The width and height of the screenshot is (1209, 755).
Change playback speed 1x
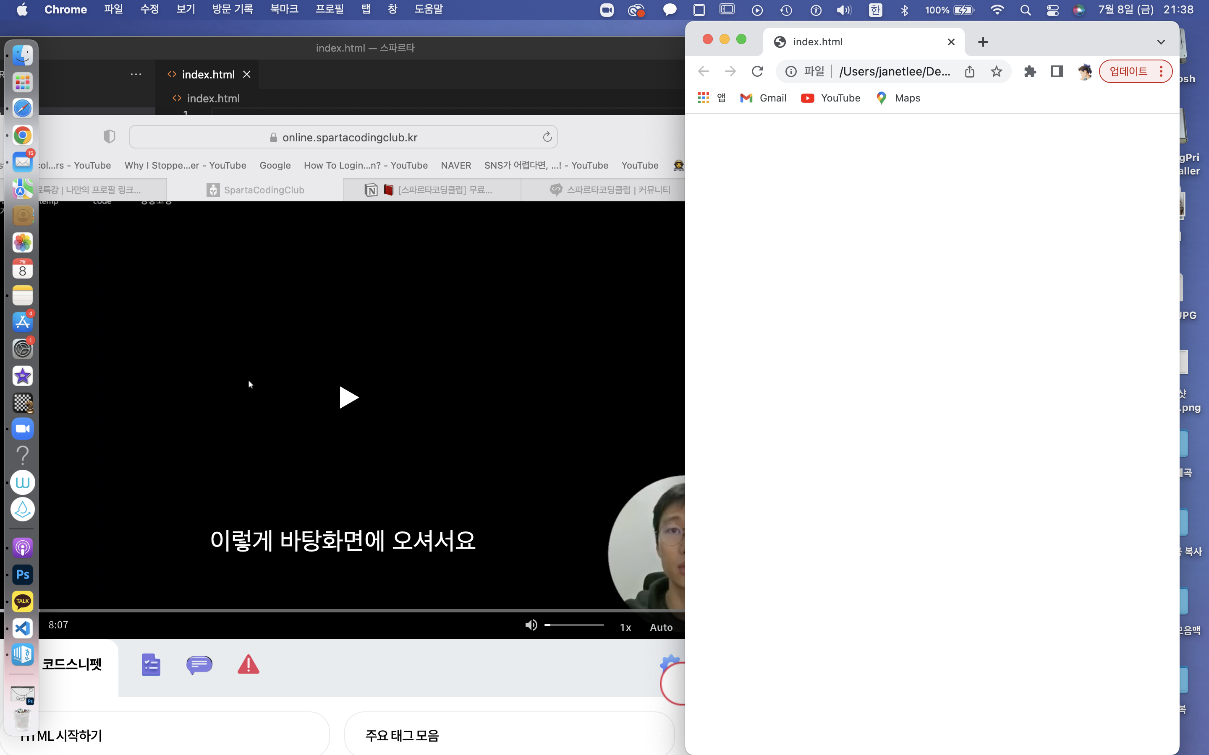[x=625, y=627]
